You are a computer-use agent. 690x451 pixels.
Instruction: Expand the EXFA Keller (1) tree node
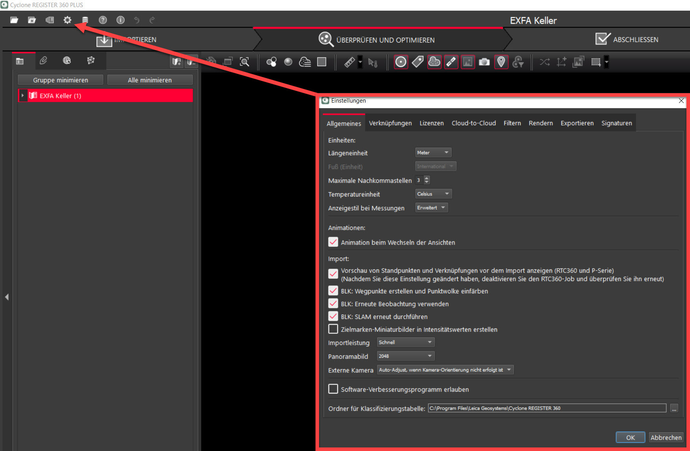(x=23, y=96)
